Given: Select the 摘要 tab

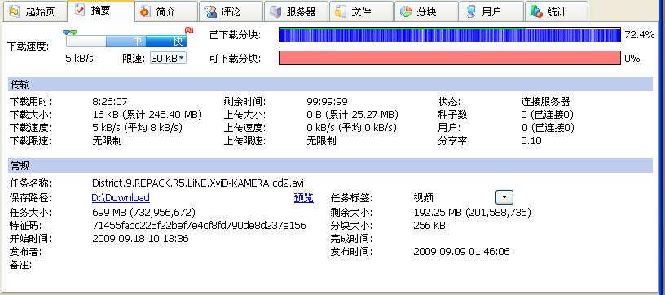Looking at the screenshot, I should (x=102, y=11).
